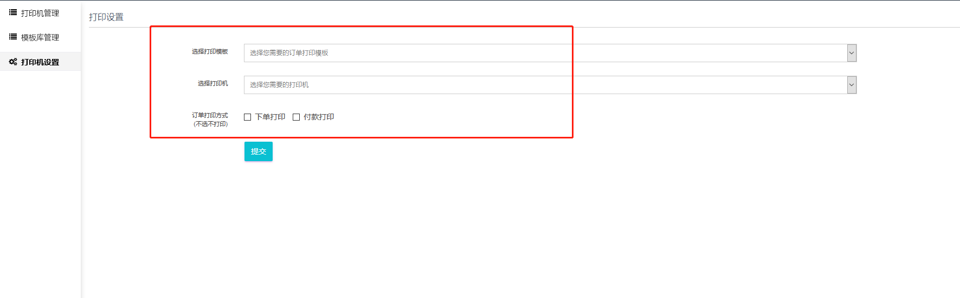Image resolution: width=960 pixels, height=298 pixels.
Task: Open the order print template select box
Action: coord(550,53)
